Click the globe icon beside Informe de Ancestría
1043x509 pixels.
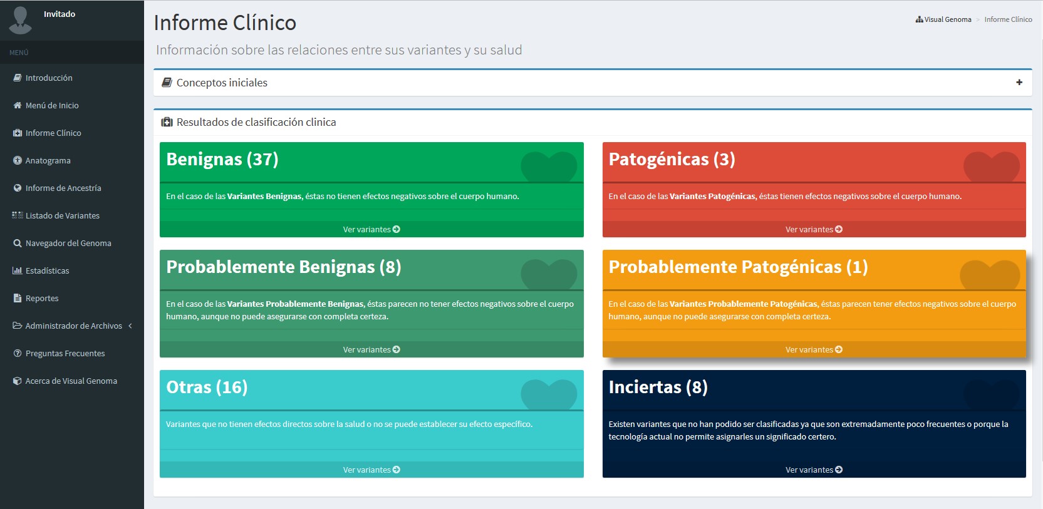pos(18,188)
